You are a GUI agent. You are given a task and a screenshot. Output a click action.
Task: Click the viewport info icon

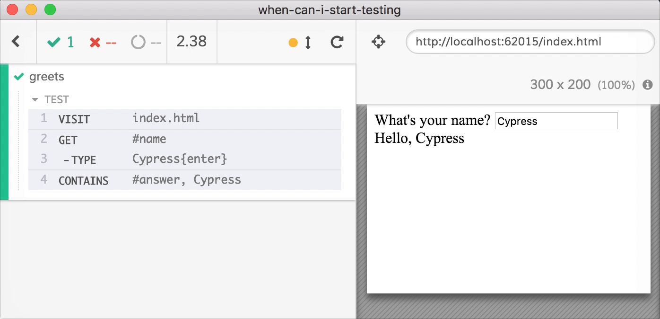point(647,85)
